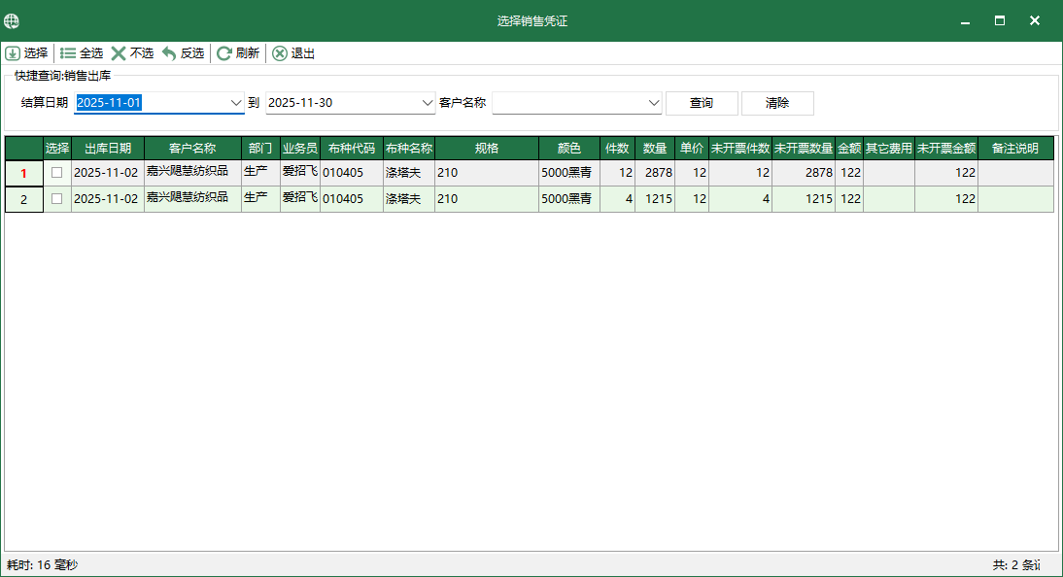Tick the checkbox for the 1215 quantity row
This screenshot has height=577, width=1063.
coord(56,198)
